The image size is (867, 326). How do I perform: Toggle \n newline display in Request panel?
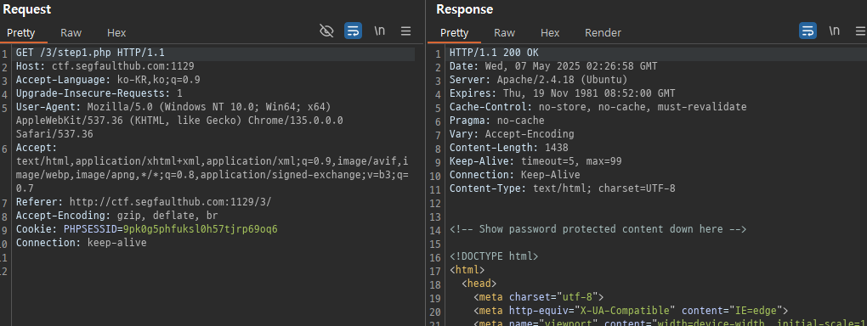point(379,31)
